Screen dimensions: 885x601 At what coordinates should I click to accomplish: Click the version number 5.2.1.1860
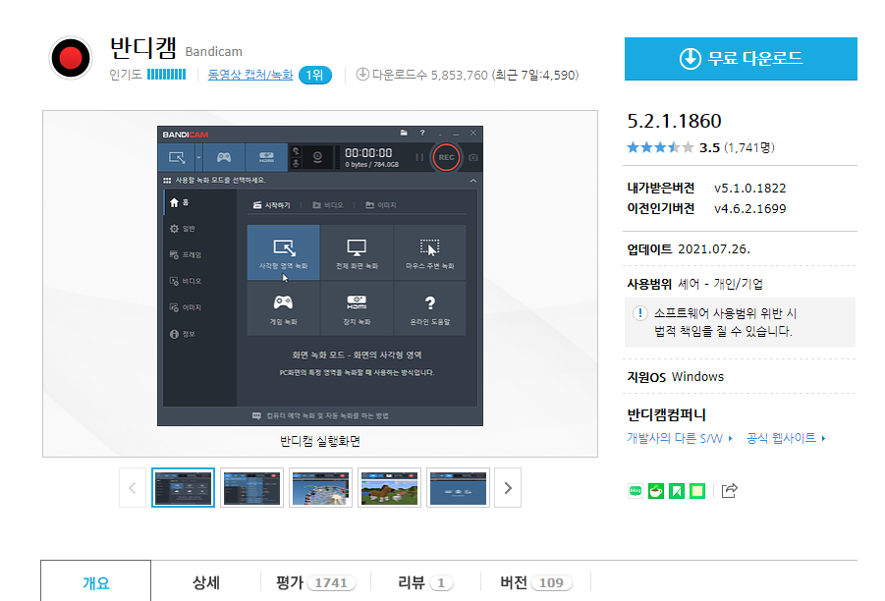674,121
